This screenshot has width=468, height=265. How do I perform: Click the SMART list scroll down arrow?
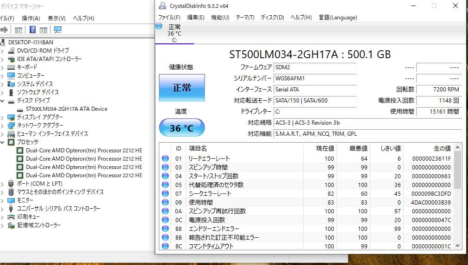[x=457, y=246]
